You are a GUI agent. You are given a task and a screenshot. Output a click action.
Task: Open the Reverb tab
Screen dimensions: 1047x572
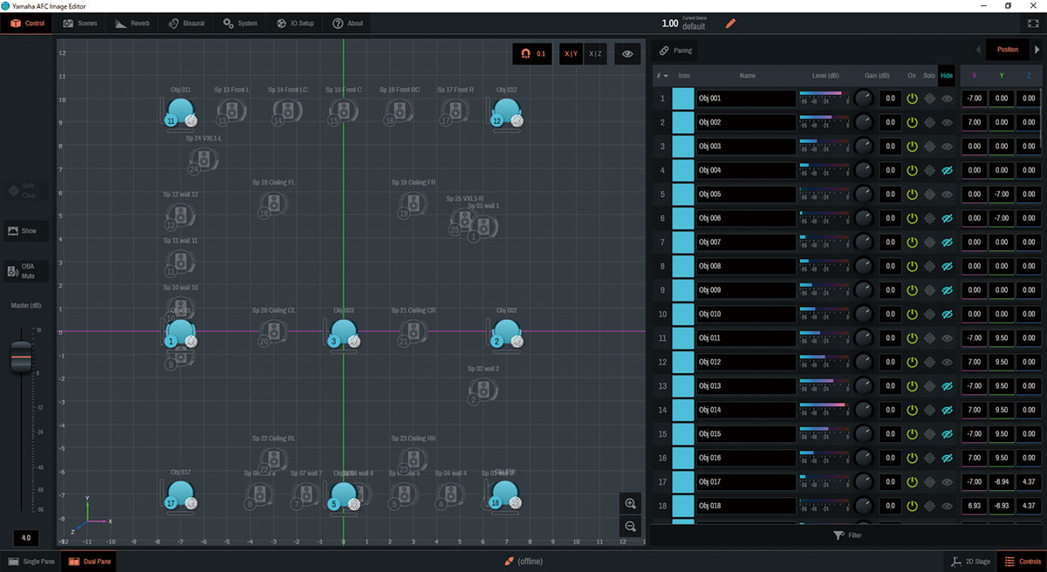pos(133,24)
